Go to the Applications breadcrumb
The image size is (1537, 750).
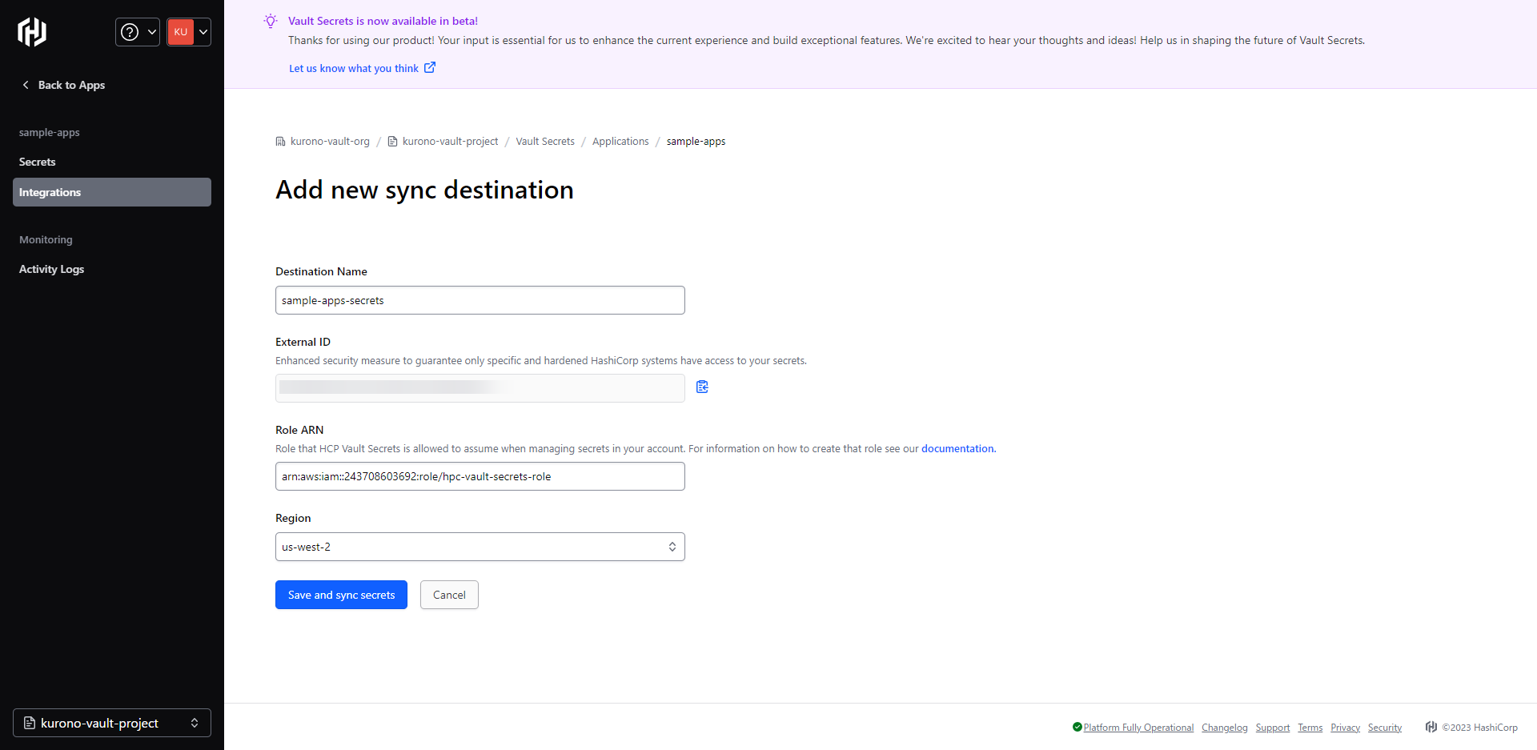point(620,141)
